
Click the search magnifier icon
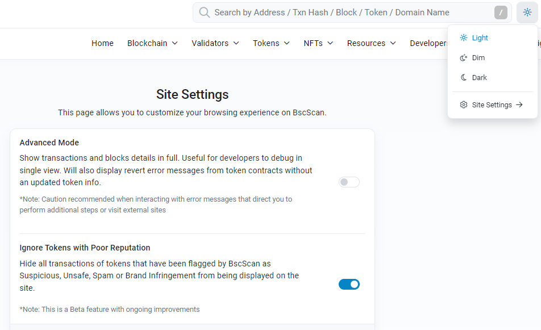click(205, 12)
